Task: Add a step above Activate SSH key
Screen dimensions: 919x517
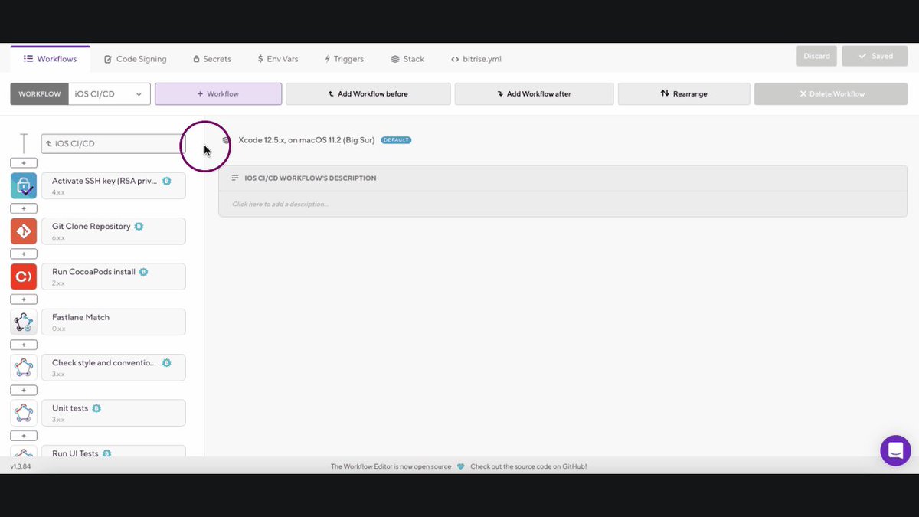Action: (24, 163)
